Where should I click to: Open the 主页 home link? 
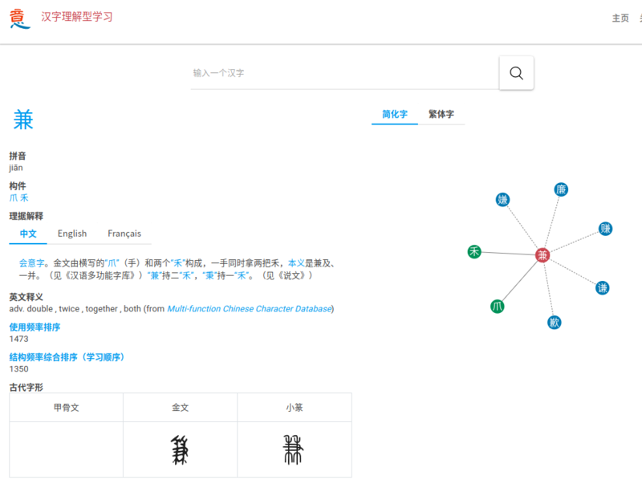coord(620,18)
